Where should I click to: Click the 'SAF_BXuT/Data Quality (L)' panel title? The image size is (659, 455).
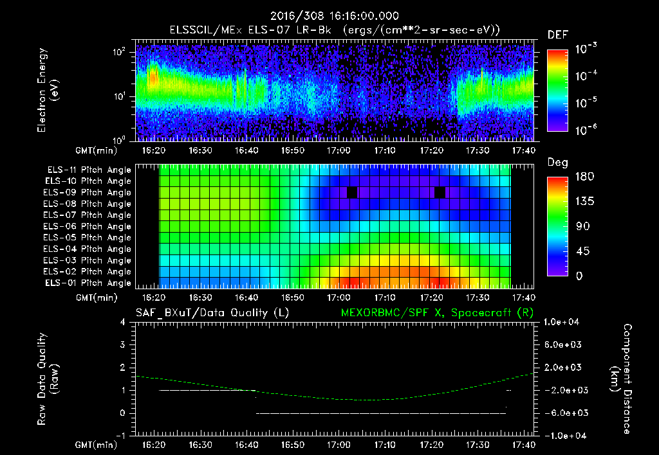(212, 313)
